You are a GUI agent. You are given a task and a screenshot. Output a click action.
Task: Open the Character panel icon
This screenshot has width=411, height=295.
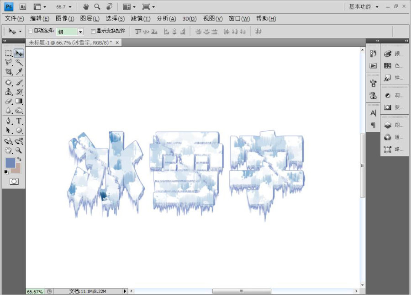point(373,113)
